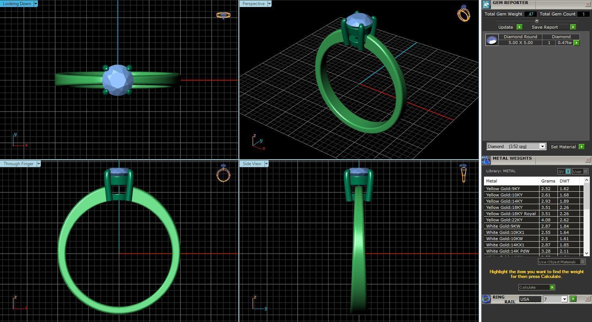
Task: Click the Through Finger viewport label
Action: click(x=18, y=164)
